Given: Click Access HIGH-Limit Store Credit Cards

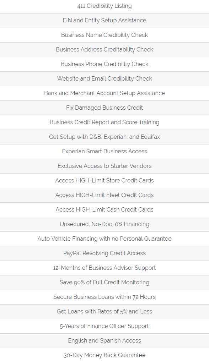Looking at the screenshot, I should [104, 180].
